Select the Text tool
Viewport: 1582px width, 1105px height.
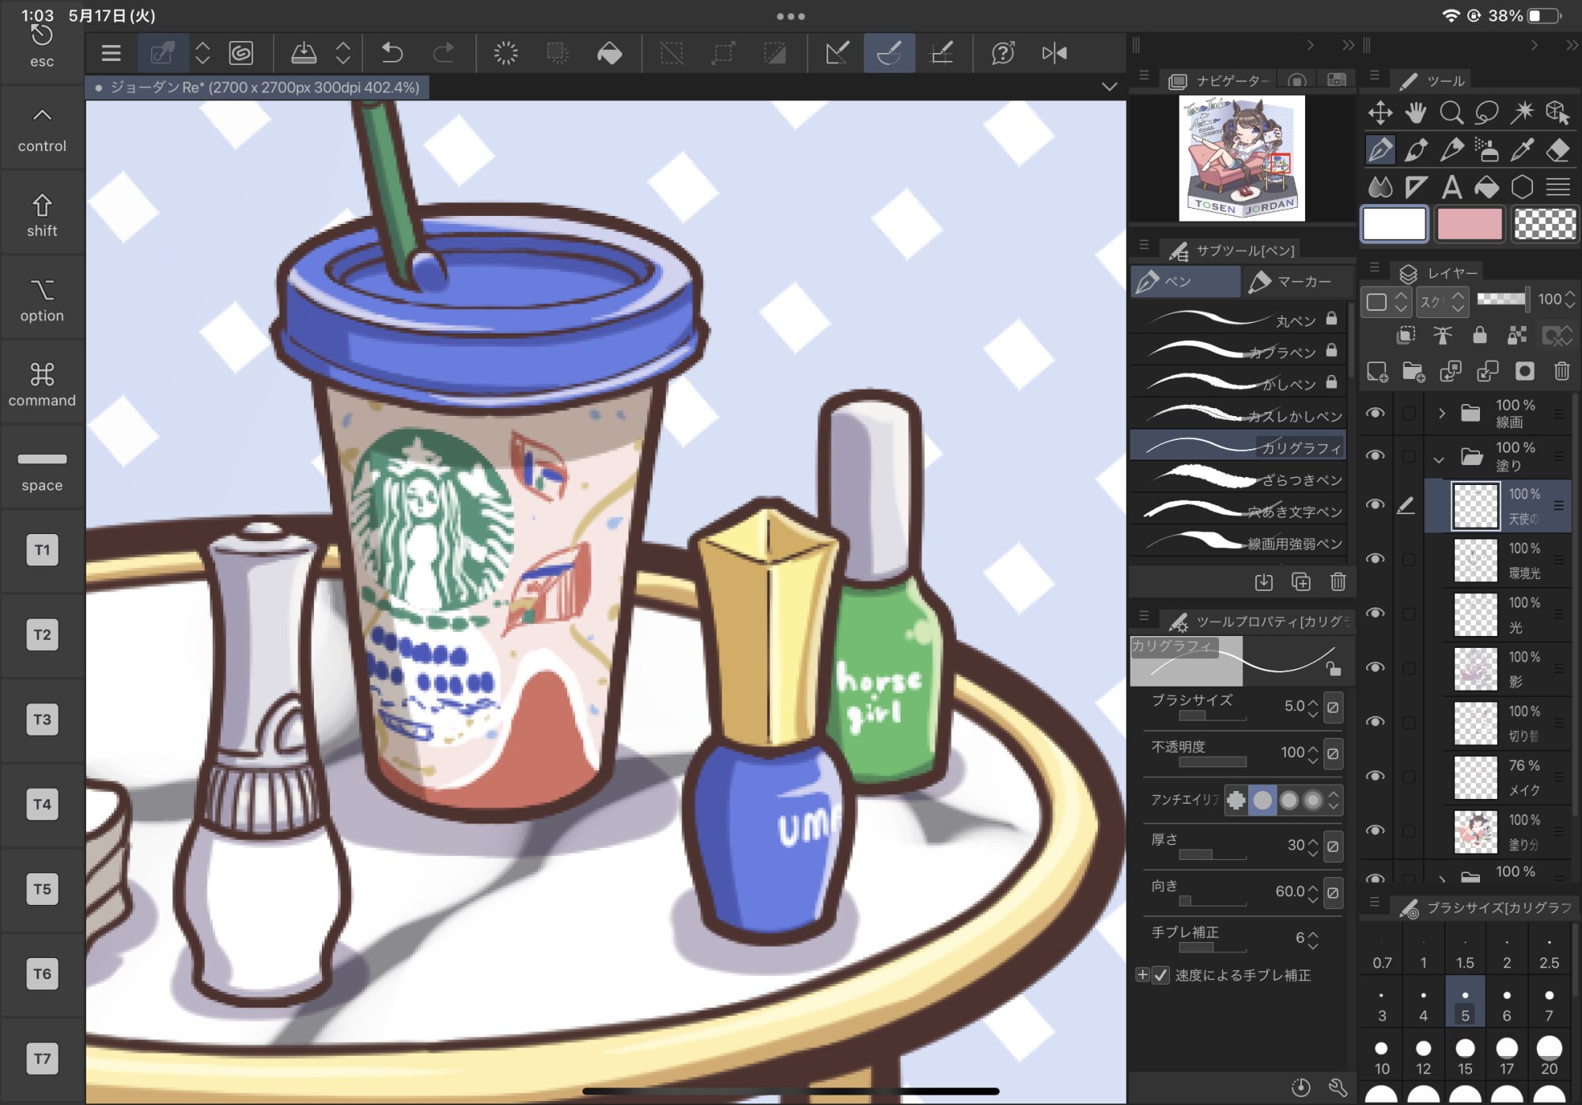click(1451, 187)
